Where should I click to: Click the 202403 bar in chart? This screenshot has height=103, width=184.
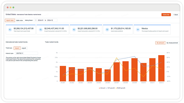click(x=81, y=75)
